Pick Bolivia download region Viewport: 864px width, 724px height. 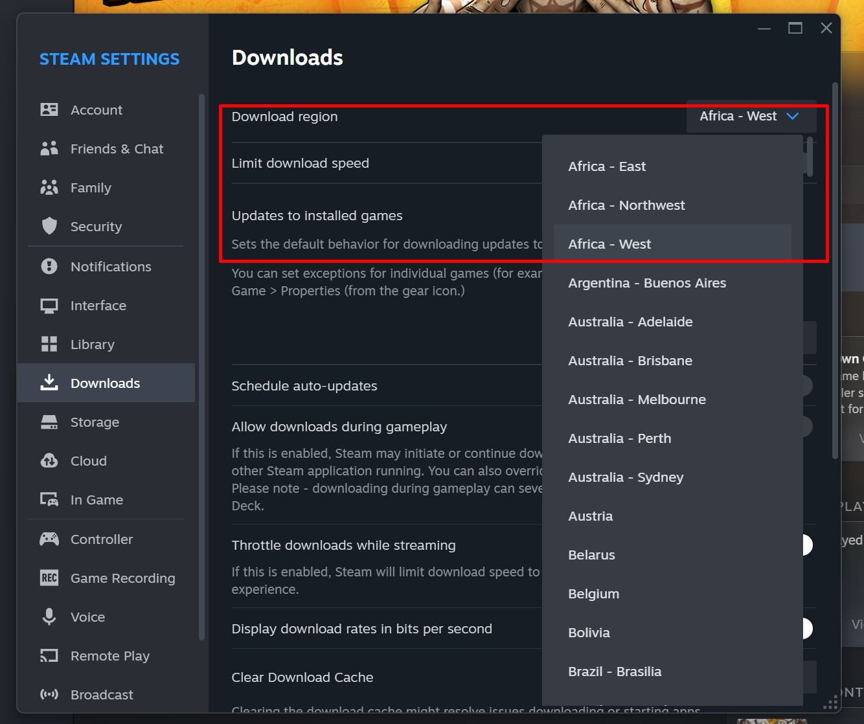672,633
